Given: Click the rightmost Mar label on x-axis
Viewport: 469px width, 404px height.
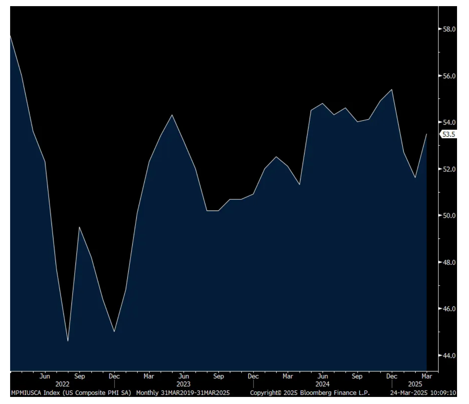Looking at the screenshot, I should [427, 376].
